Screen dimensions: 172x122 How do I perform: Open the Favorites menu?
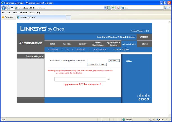coord(23,13)
